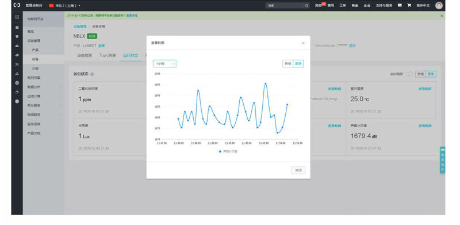Image resolution: width=460 pixels, height=225 pixels.
Task: Open the shopping cart icon
Action: point(409,5)
